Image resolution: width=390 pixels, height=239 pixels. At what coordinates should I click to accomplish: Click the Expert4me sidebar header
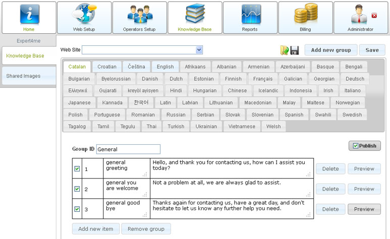tap(29, 41)
